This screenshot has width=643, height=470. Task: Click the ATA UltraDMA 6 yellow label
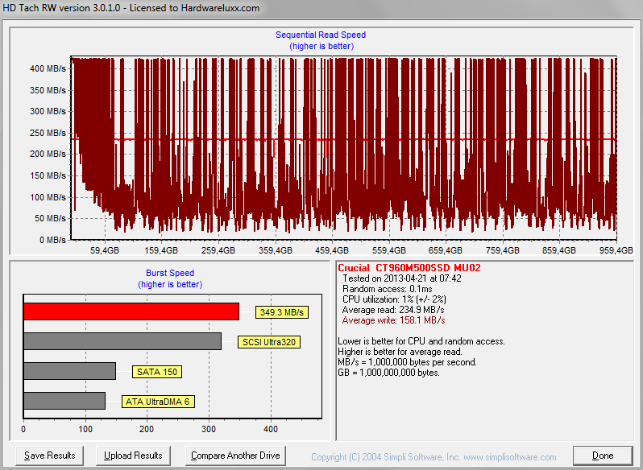157,402
